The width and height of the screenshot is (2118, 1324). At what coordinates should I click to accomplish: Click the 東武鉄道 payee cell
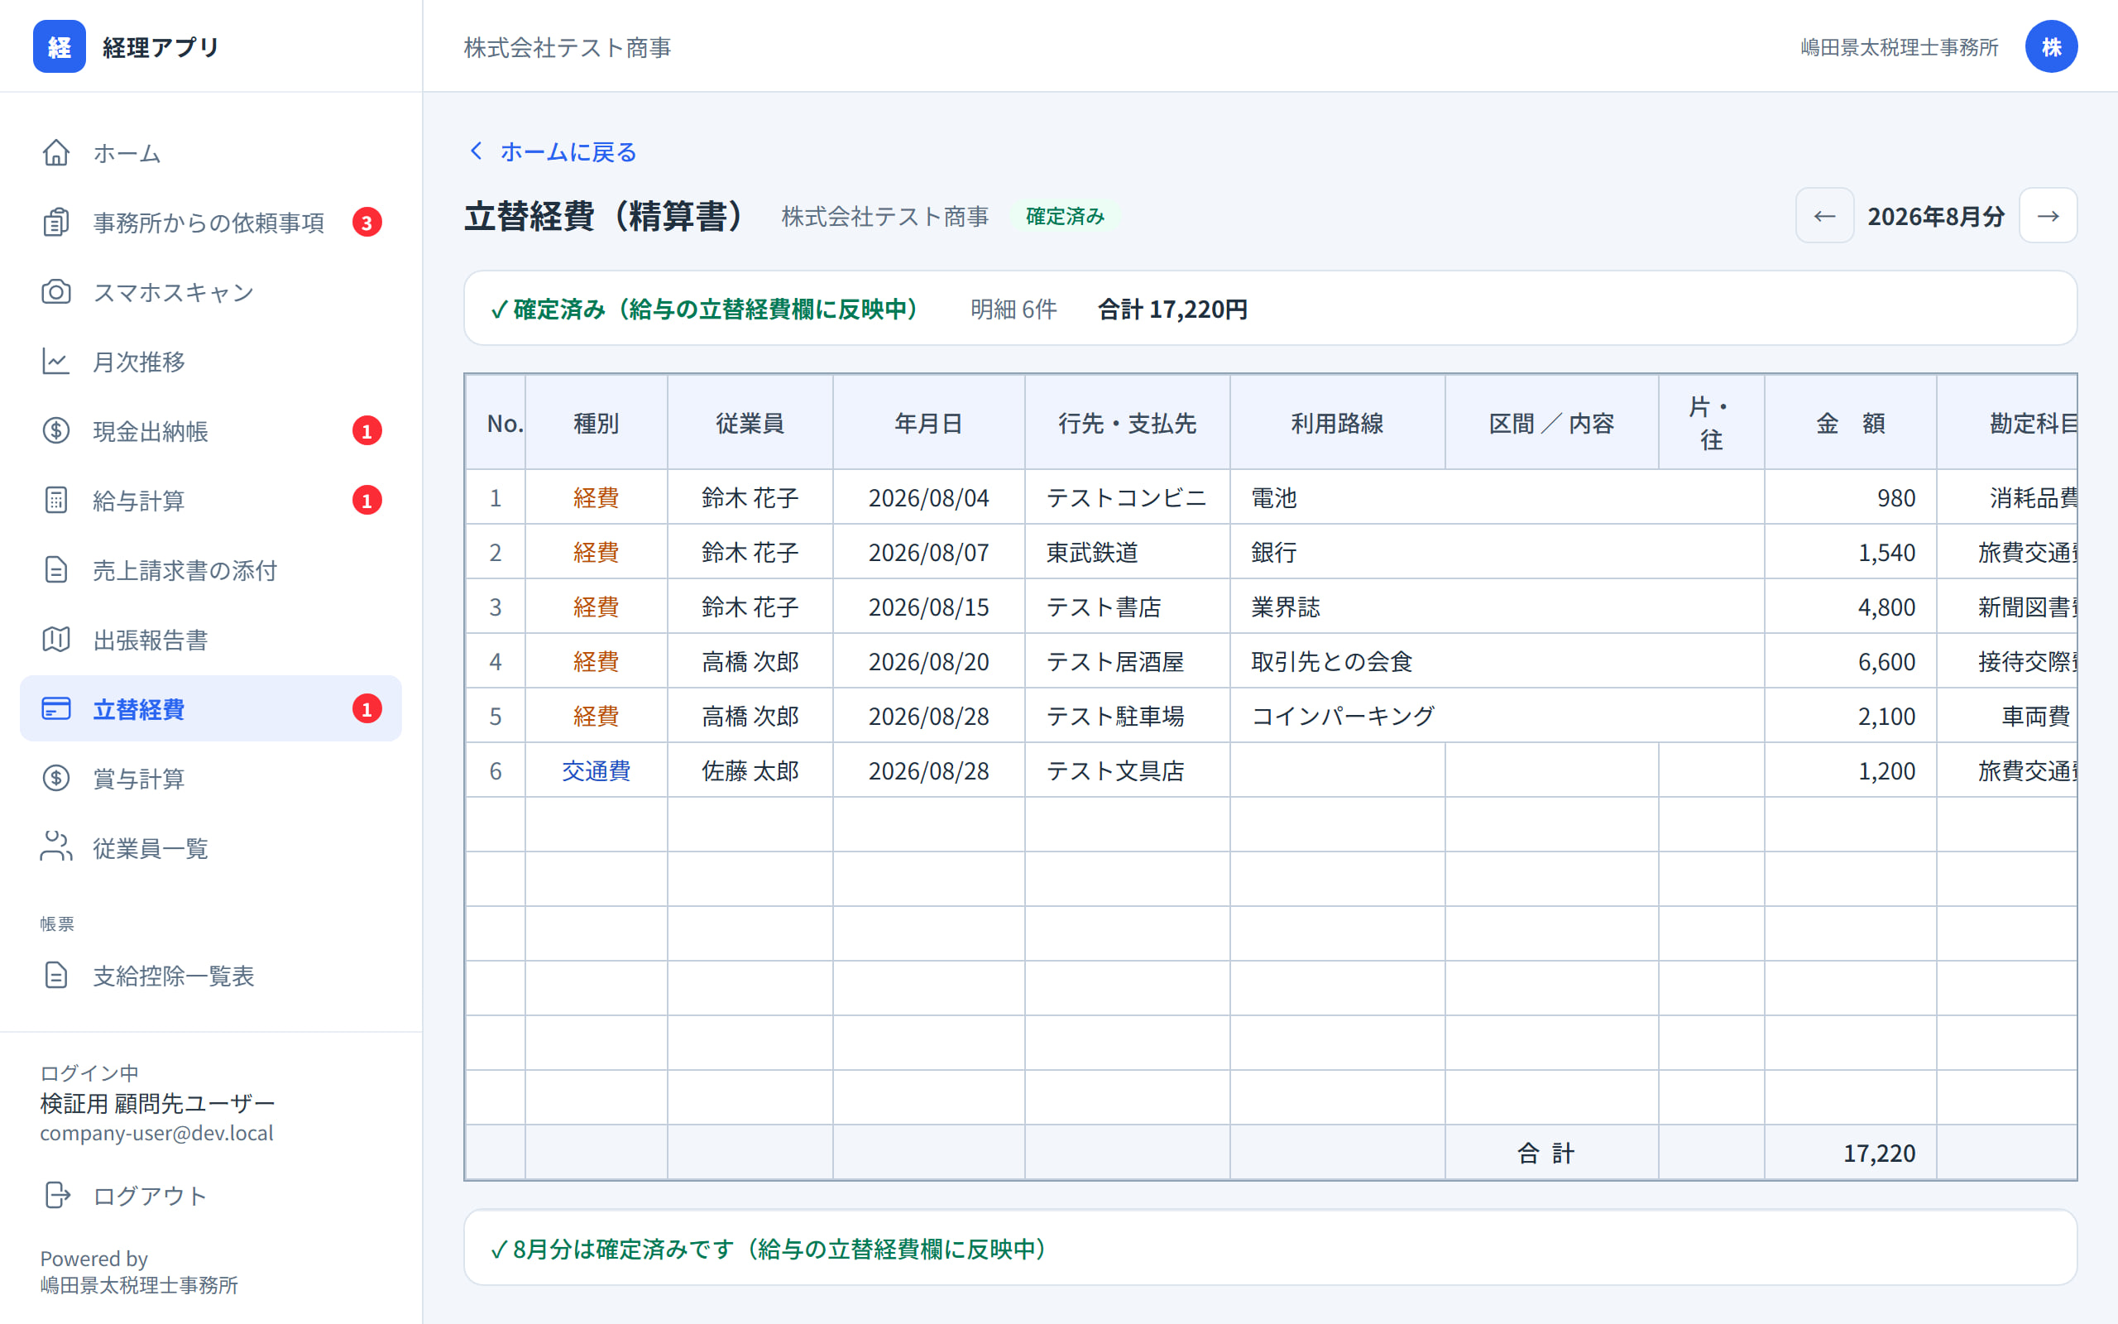pyautogui.click(x=1128, y=553)
